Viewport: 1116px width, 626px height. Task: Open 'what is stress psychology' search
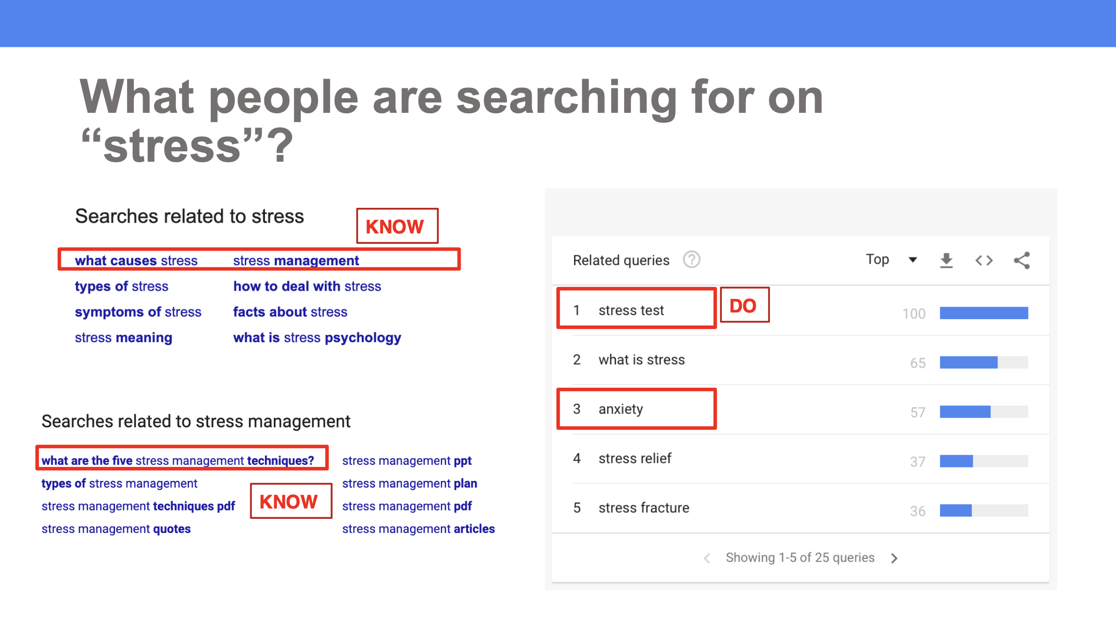317,338
